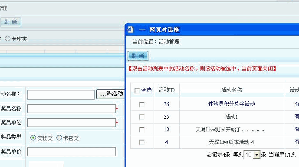The height and width of the screenshot is (167, 299).
Task: Click activity ID cell 12
Action: [166, 130]
